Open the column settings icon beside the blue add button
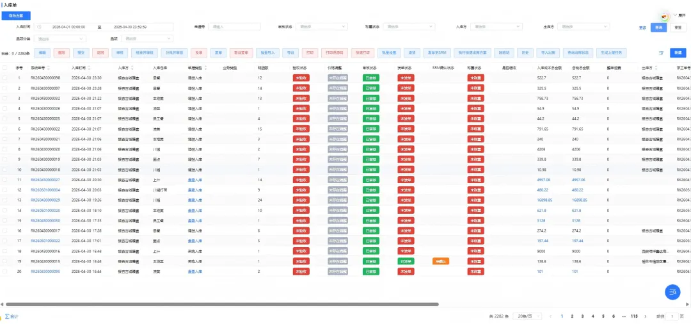 [x=661, y=53]
